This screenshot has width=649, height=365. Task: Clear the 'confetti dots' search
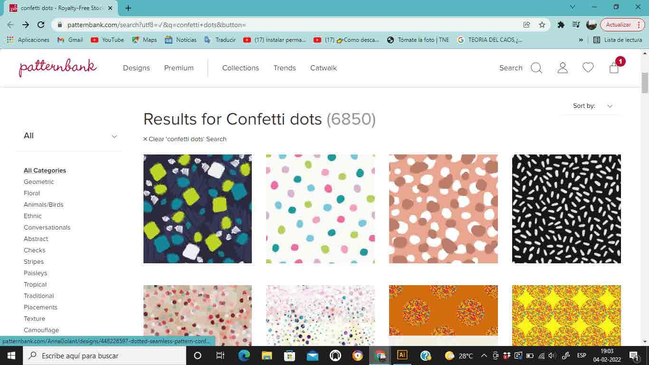point(185,139)
